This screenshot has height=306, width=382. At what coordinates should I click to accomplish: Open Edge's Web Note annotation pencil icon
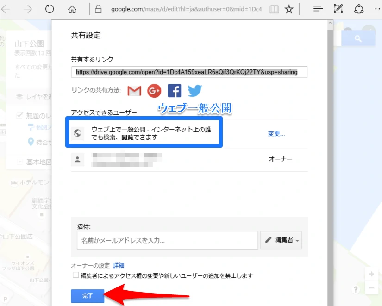click(x=338, y=9)
